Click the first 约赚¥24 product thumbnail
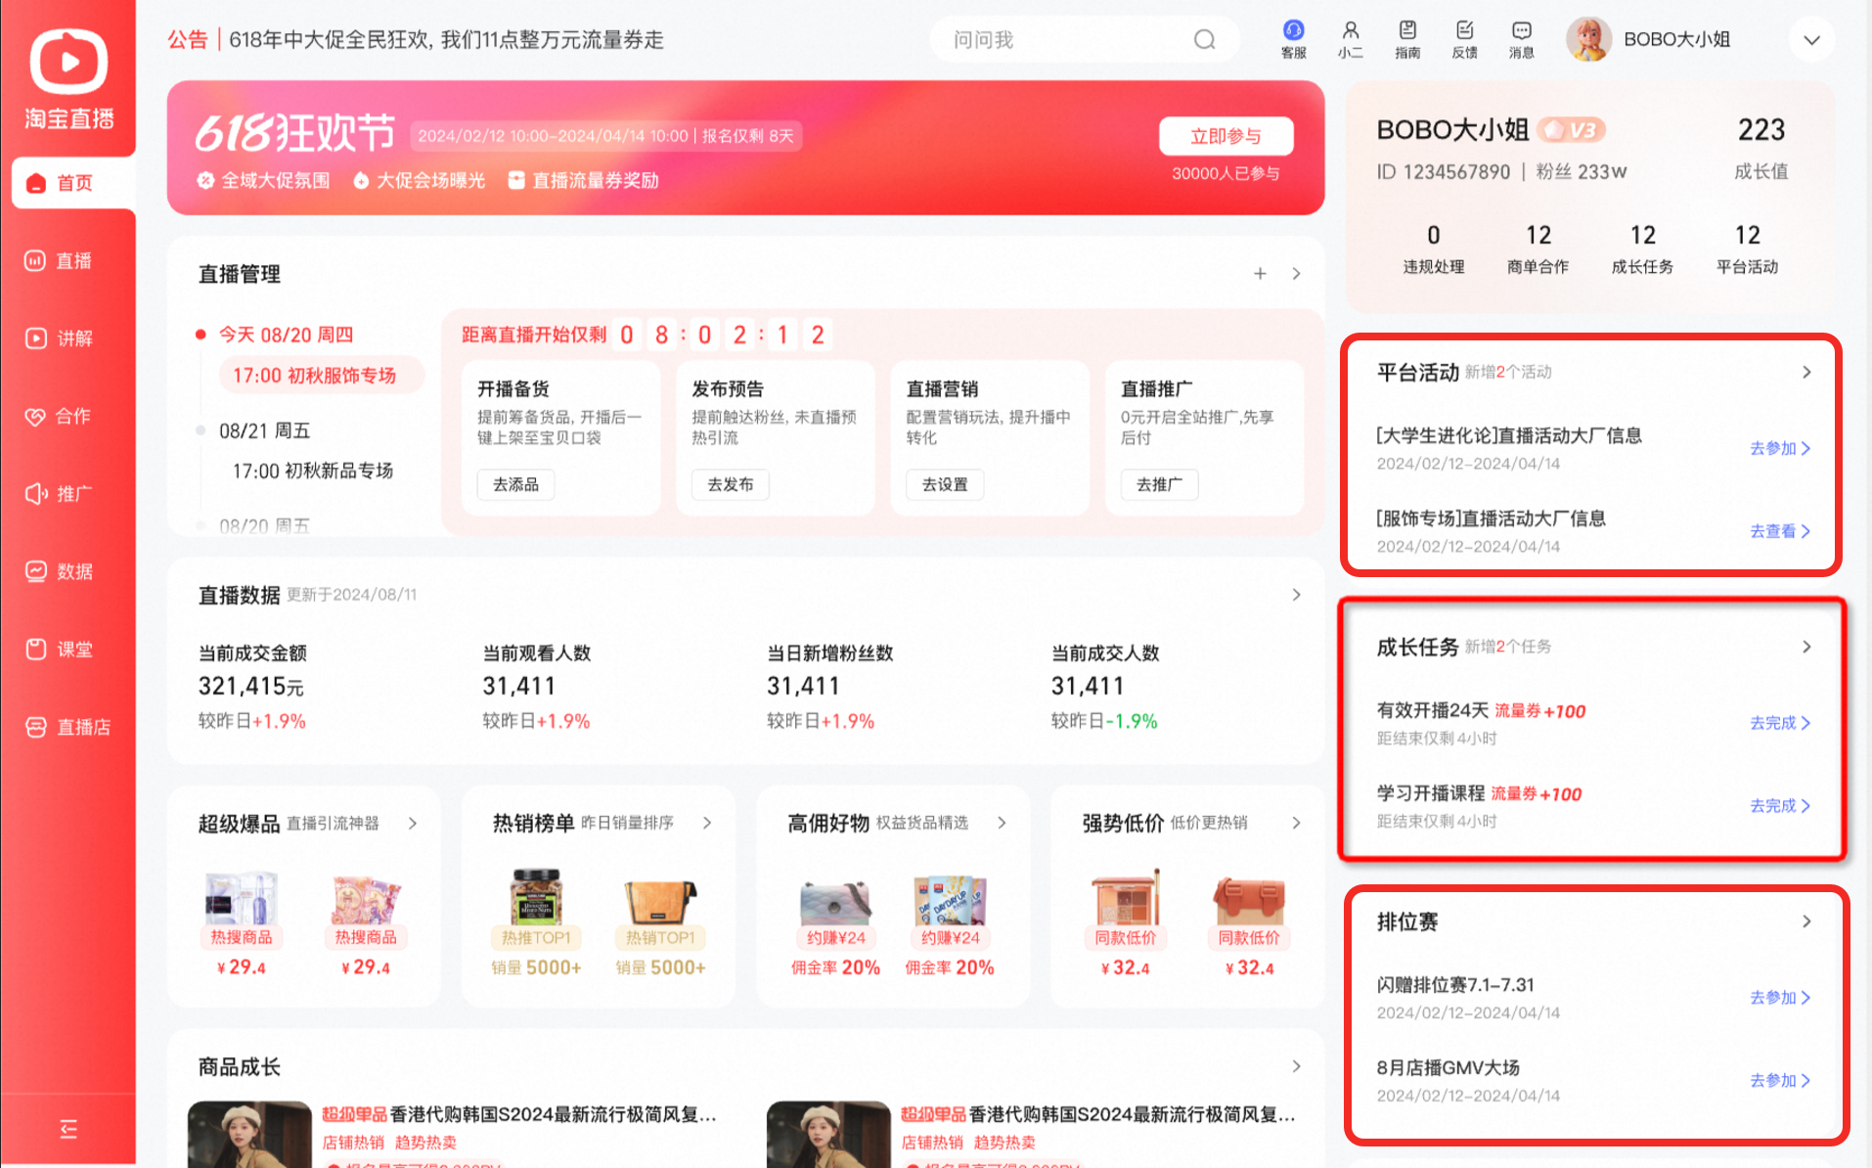 click(834, 902)
